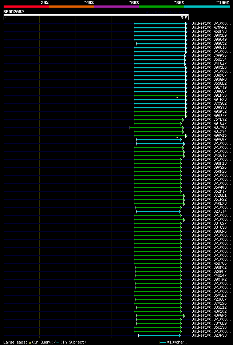Pick the UniRef100_Q3TCS0 row label
Viewport: 233px width, 345px height.
209,228
